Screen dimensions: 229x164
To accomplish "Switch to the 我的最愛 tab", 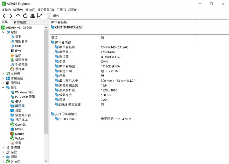I will 20,22.
